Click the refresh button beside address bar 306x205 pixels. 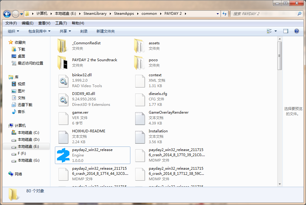225,14
